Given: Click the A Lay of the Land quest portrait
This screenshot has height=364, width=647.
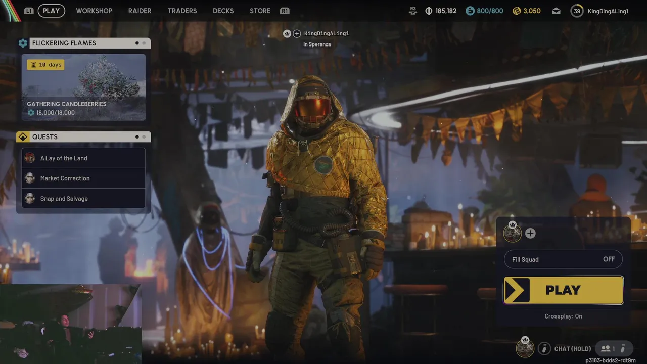Looking at the screenshot, I should (30, 158).
